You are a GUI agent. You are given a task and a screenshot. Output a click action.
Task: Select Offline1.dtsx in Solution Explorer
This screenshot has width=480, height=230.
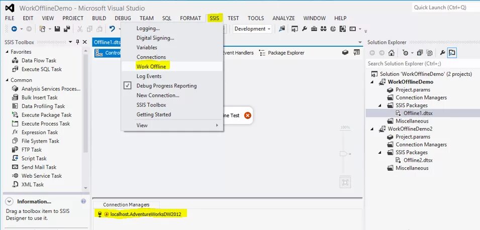[418, 113]
